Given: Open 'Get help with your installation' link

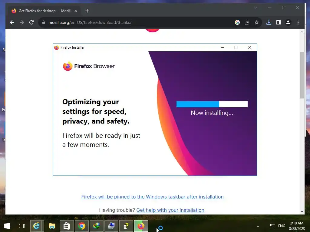Looking at the screenshot, I should pos(170,210).
